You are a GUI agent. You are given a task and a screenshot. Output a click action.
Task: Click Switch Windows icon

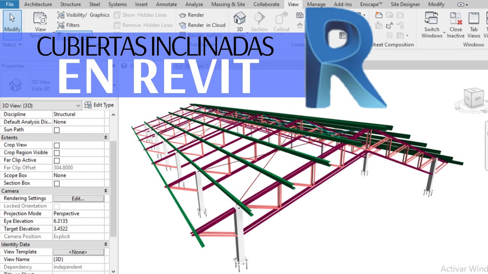tap(432, 18)
